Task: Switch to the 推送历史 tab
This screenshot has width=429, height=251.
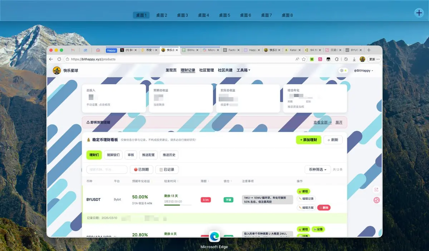Action: click(x=169, y=155)
